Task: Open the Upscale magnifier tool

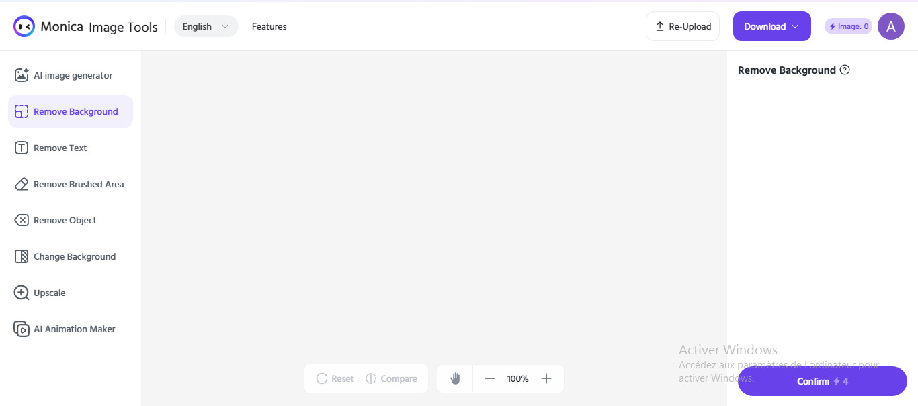Action: click(22, 293)
